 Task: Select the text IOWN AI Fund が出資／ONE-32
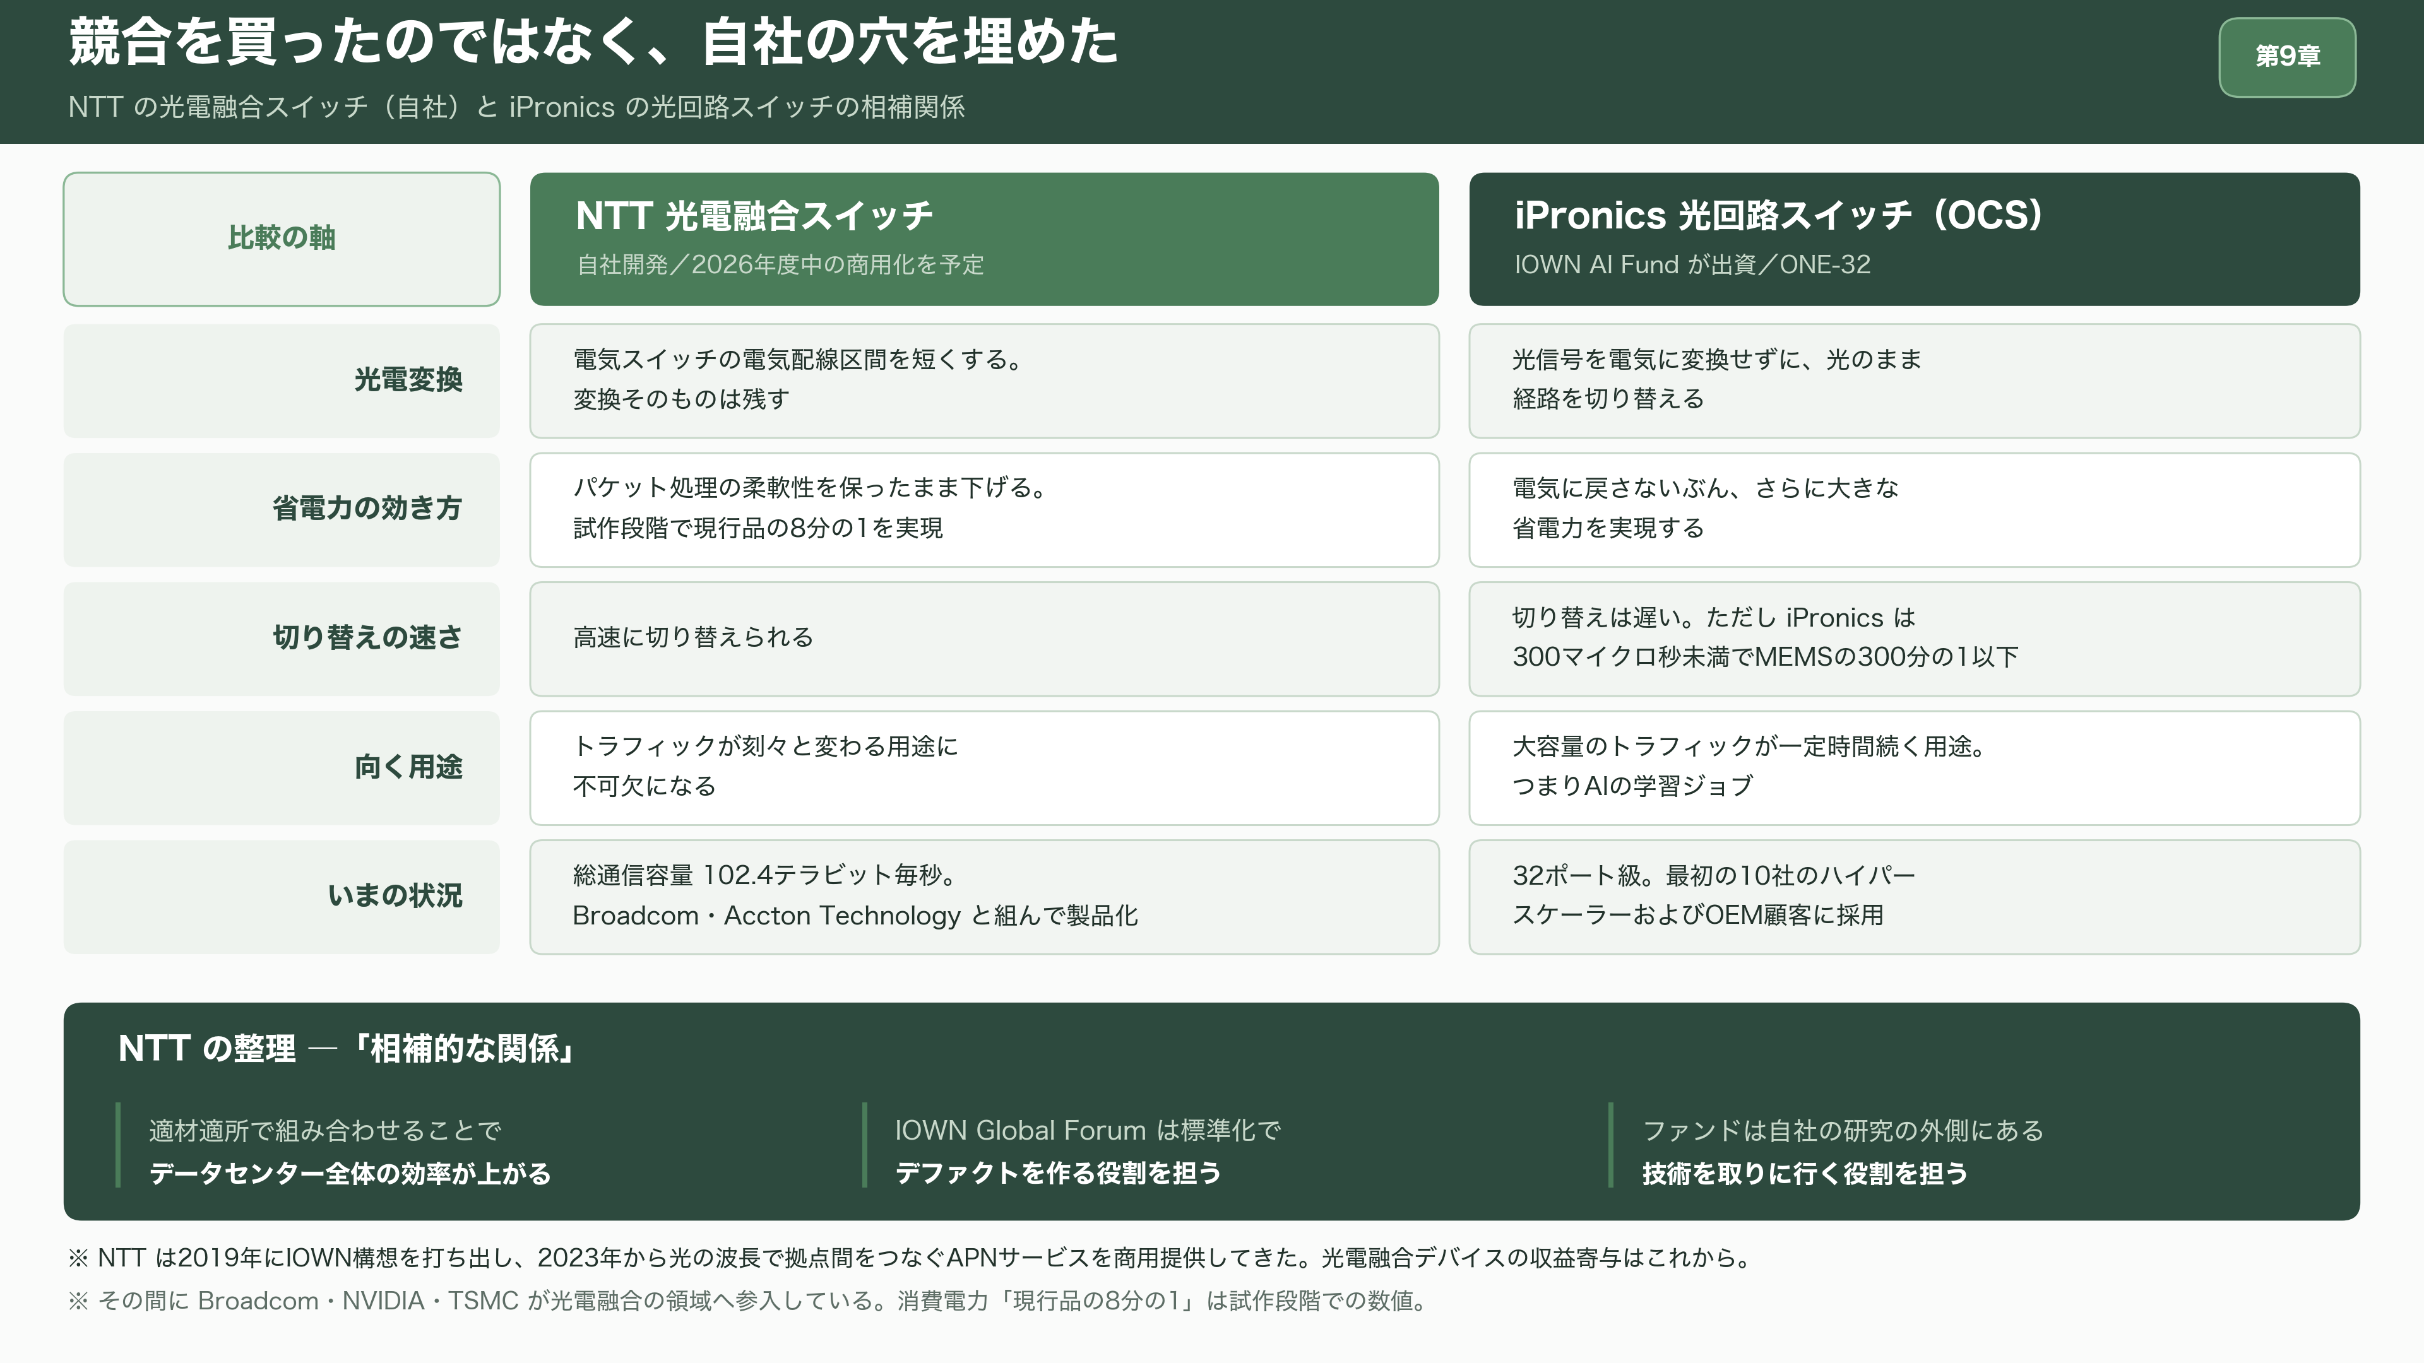[x=1692, y=265]
